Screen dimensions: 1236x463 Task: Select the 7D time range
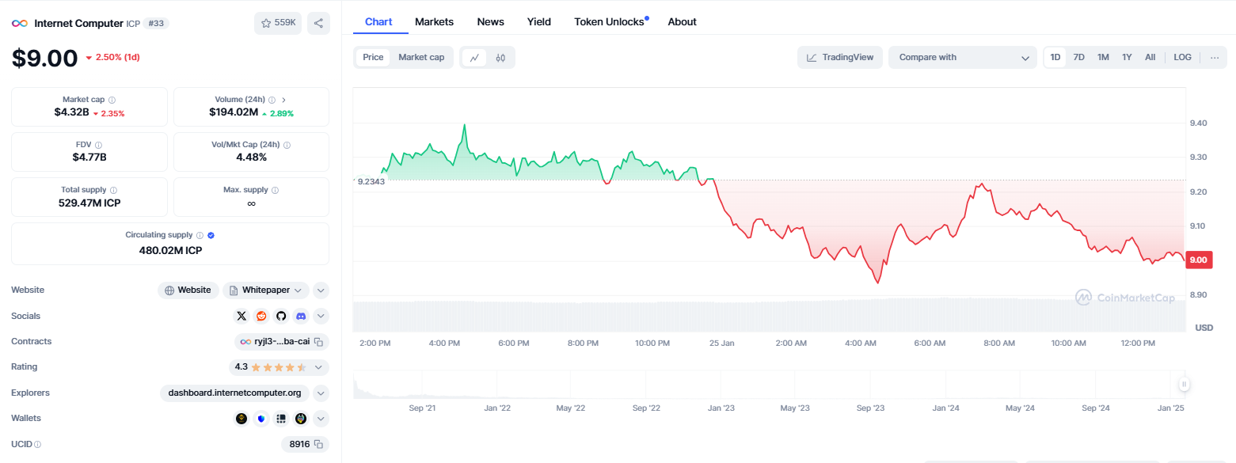pos(1078,57)
